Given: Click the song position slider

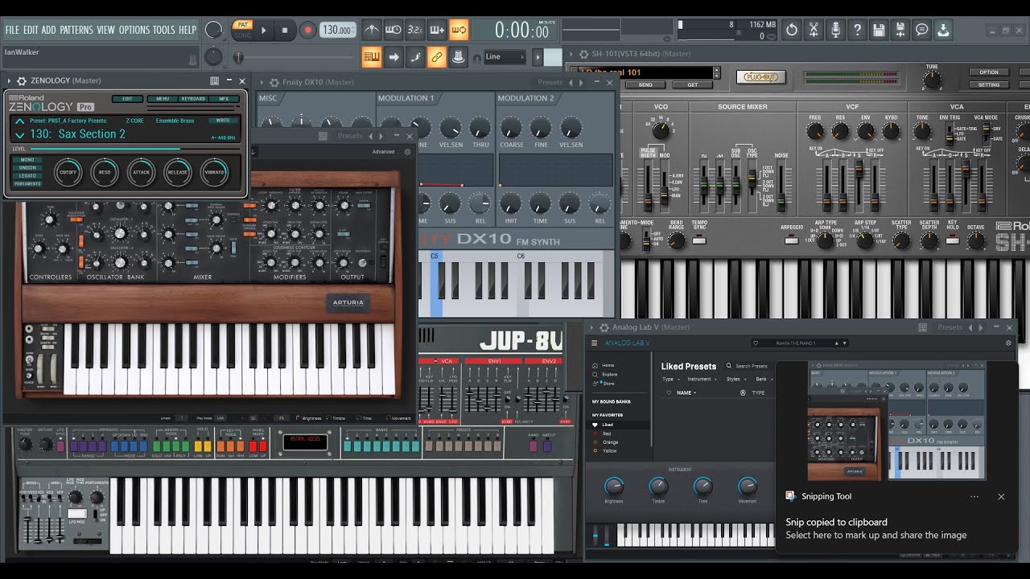Looking at the screenshot, I should click(x=294, y=57).
